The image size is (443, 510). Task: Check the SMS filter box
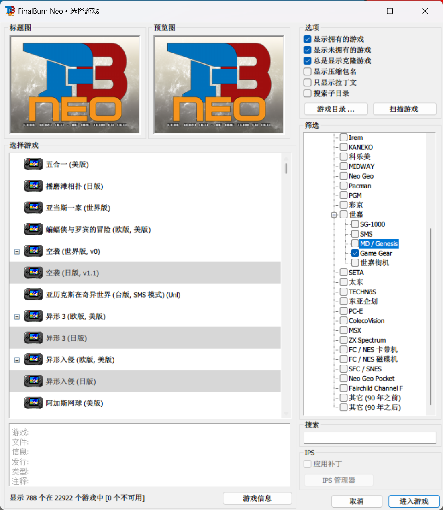coord(355,234)
